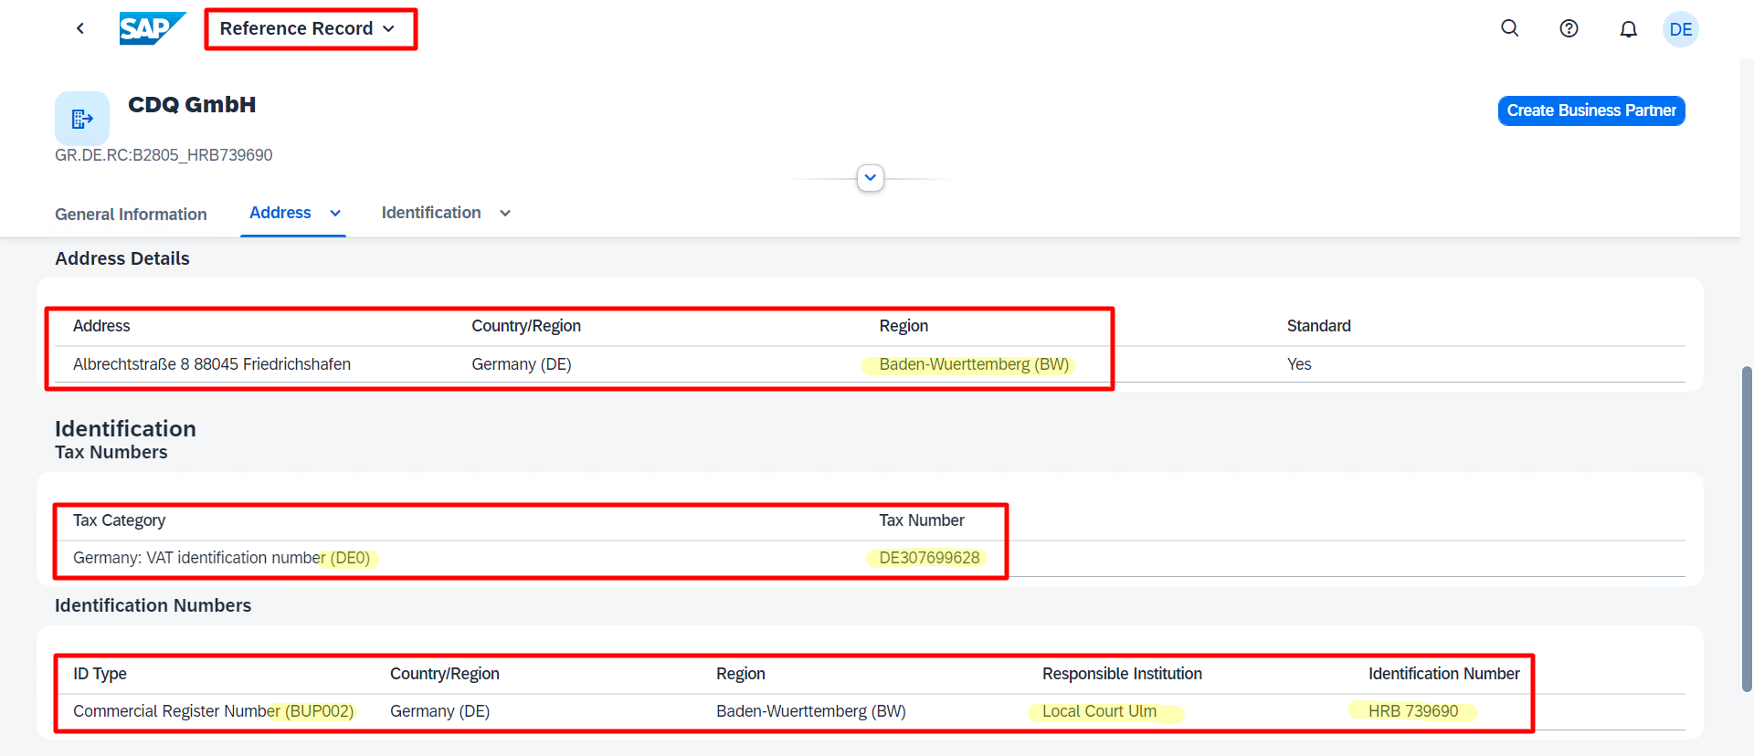The height and width of the screenshot is (756, 1754).
Task: Click the tax number DE307699628
Action: click(929, 558)
